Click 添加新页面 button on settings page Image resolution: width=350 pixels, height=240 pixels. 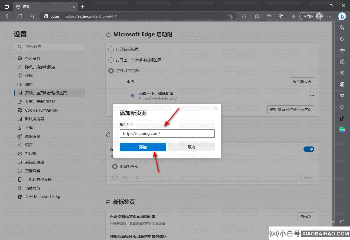pos(302,82)
